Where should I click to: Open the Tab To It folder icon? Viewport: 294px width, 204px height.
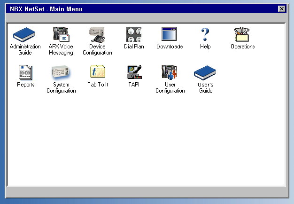pos(98,72)
